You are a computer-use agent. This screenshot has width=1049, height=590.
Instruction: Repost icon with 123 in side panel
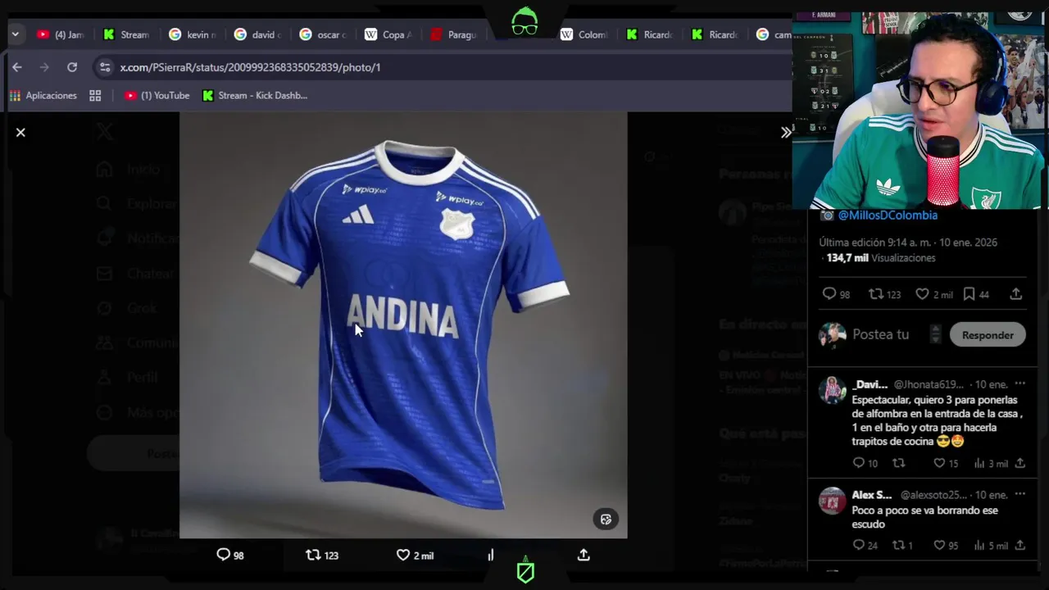[884, 294]
